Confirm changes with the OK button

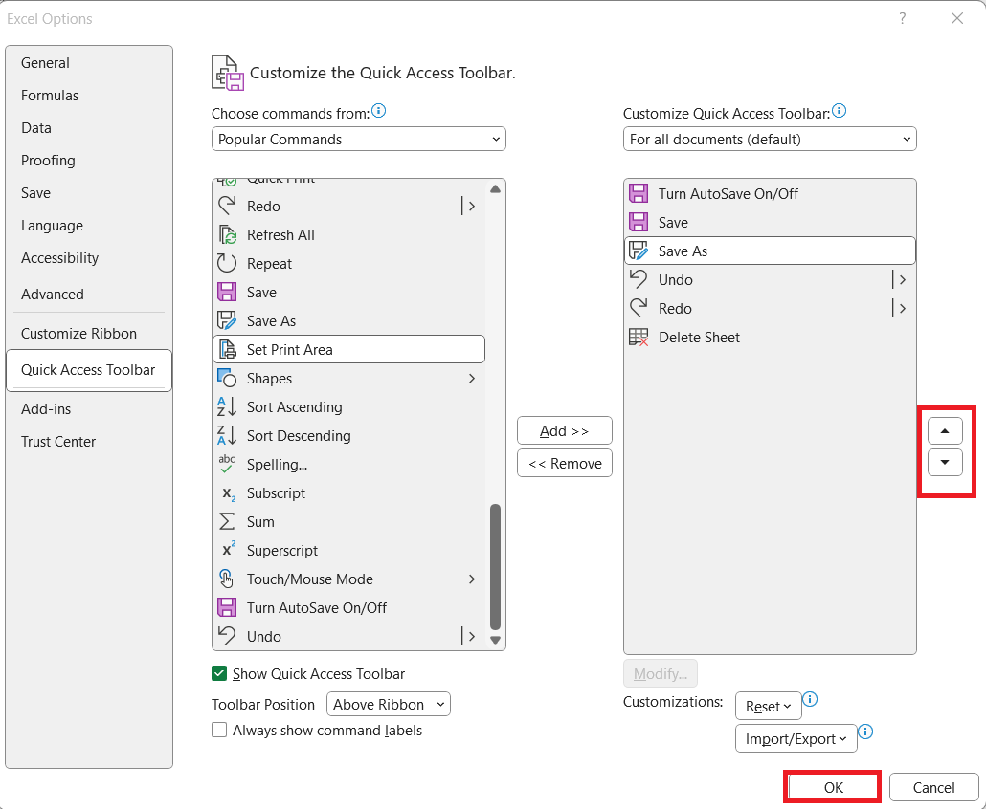pyautogui.click(x=833, y=788)
